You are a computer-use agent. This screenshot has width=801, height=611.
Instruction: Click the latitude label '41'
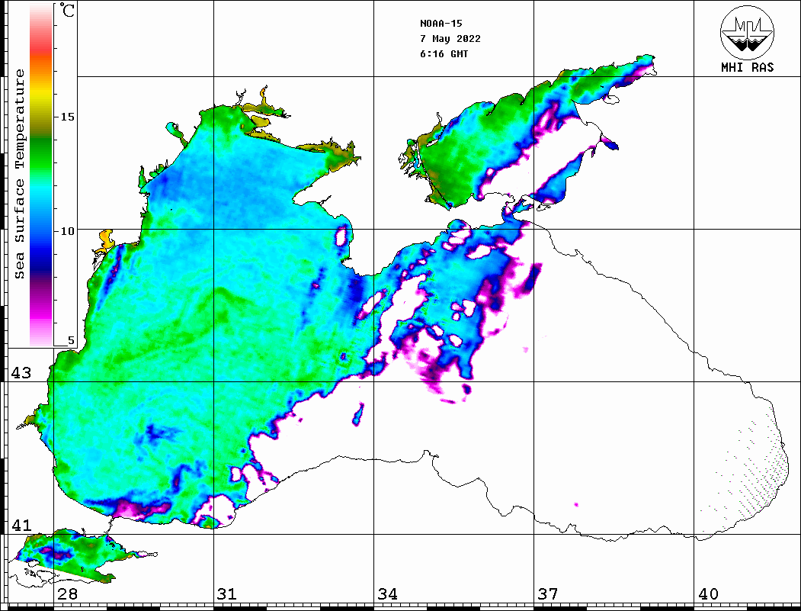[x=21, y=526]
